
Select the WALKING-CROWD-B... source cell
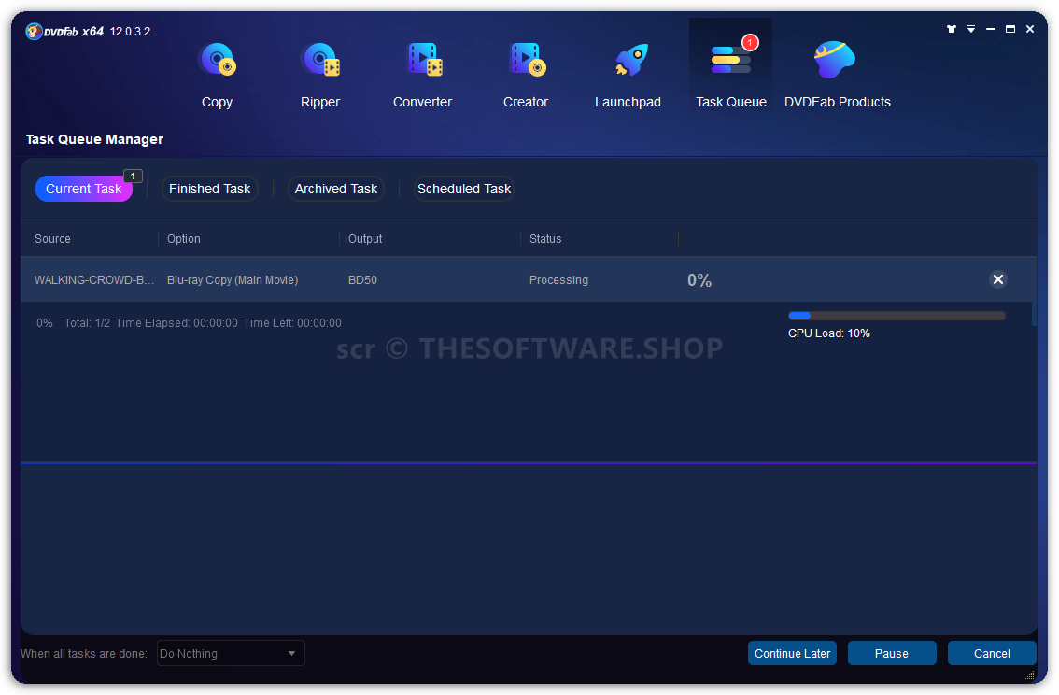tap(94, 279)
